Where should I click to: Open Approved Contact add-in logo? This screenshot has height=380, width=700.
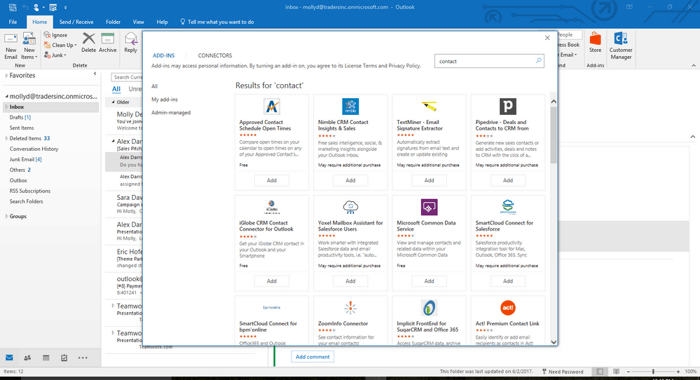pos(272,107)
